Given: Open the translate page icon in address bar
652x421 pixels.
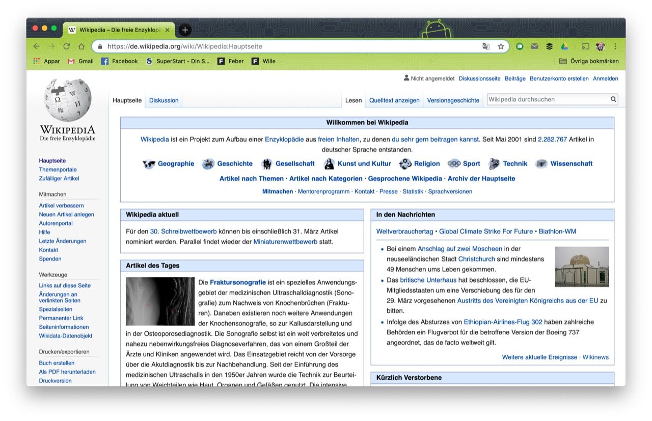Looking at the screenshot, I should point(486,46).
